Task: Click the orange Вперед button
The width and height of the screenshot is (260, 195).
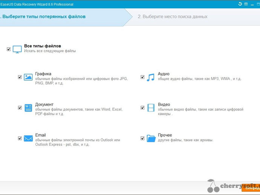Action: click(251, 188)
